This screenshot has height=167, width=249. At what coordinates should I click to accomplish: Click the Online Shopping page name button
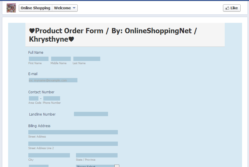click(x=36, y=8)
